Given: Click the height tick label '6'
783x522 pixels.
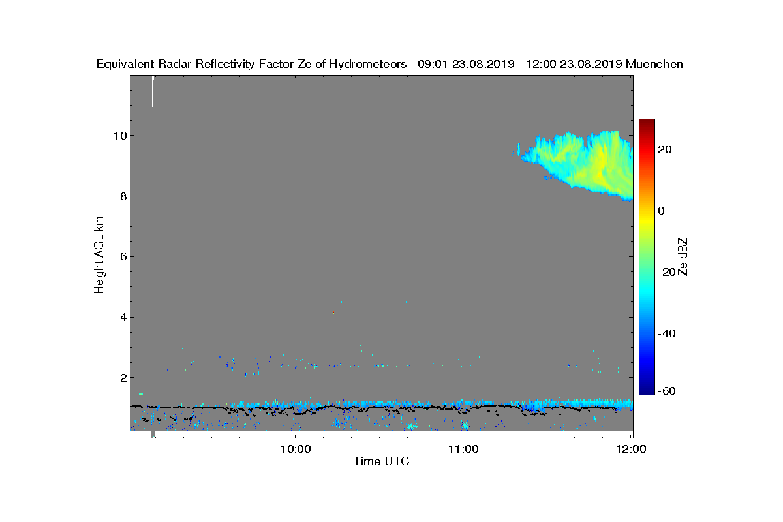Looking at the screenshot, I should 123,256.
